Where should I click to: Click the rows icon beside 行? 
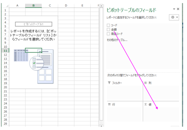[109, 105]
